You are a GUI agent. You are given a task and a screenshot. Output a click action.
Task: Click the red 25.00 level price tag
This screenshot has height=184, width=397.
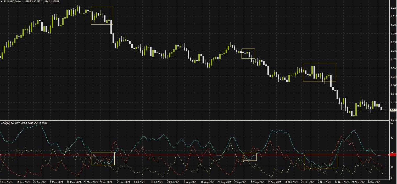tap(393, 155)
